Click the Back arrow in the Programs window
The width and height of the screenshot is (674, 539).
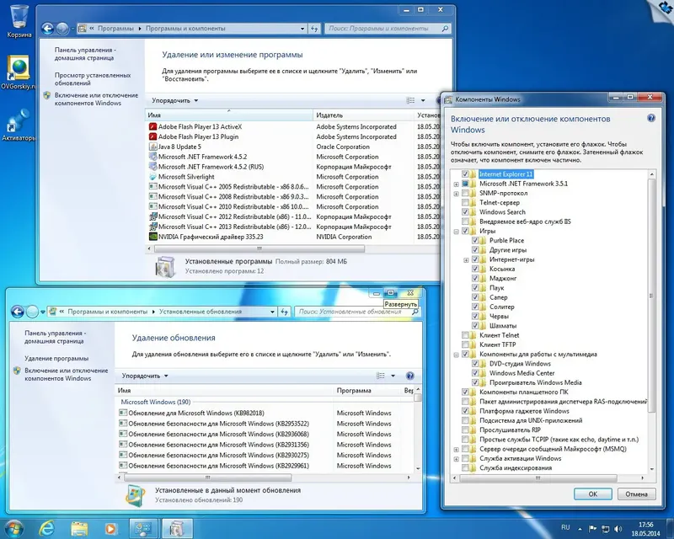pyautogui.click(x=48, y=29)
